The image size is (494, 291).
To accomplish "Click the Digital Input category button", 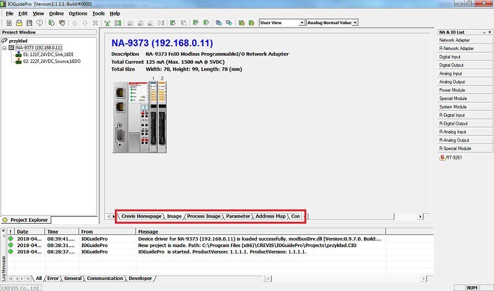I will pos(465,57).
